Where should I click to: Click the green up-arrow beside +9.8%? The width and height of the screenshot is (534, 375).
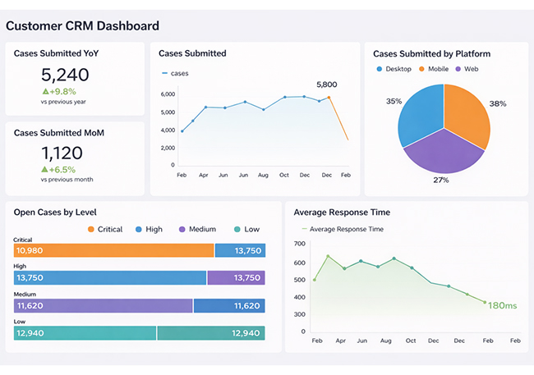click(x=46, y=91)
